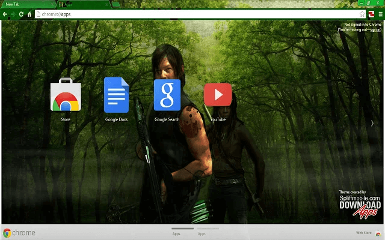Close the New Tab tab

(x=52, y=4)
